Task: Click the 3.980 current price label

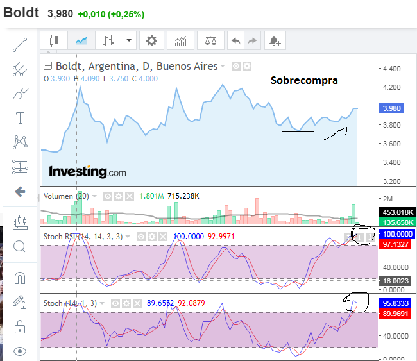Action: click(390, 108)
